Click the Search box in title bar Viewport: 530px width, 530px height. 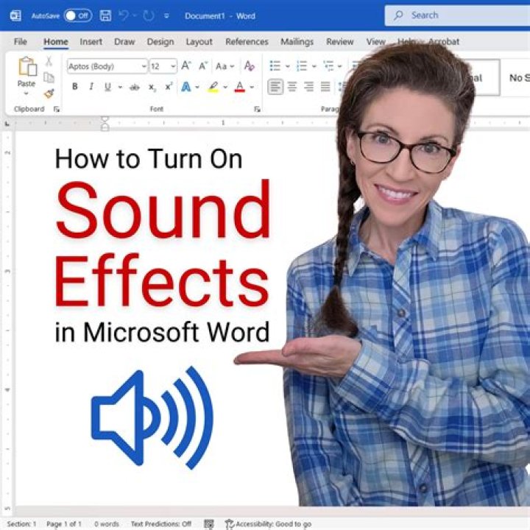pos(457,15)
